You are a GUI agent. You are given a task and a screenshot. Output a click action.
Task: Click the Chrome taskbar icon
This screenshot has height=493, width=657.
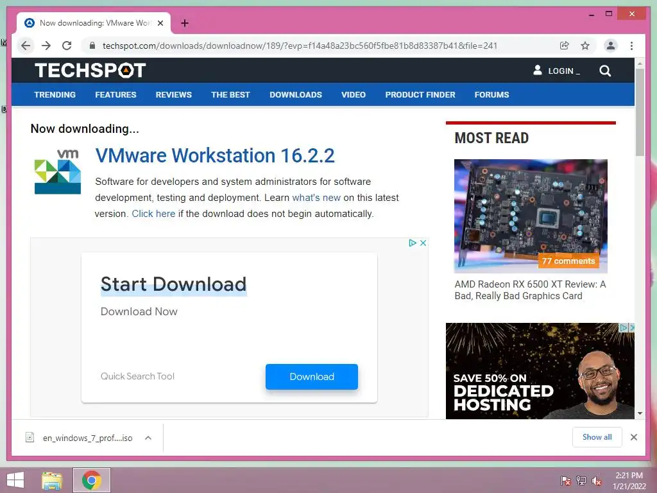(92, 480)
